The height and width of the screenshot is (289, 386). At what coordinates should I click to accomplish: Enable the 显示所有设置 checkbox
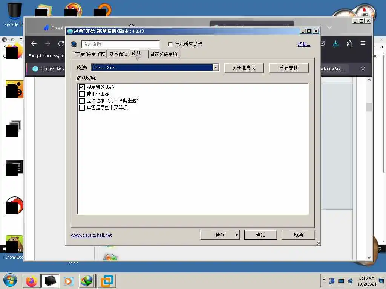coord(170,44)
